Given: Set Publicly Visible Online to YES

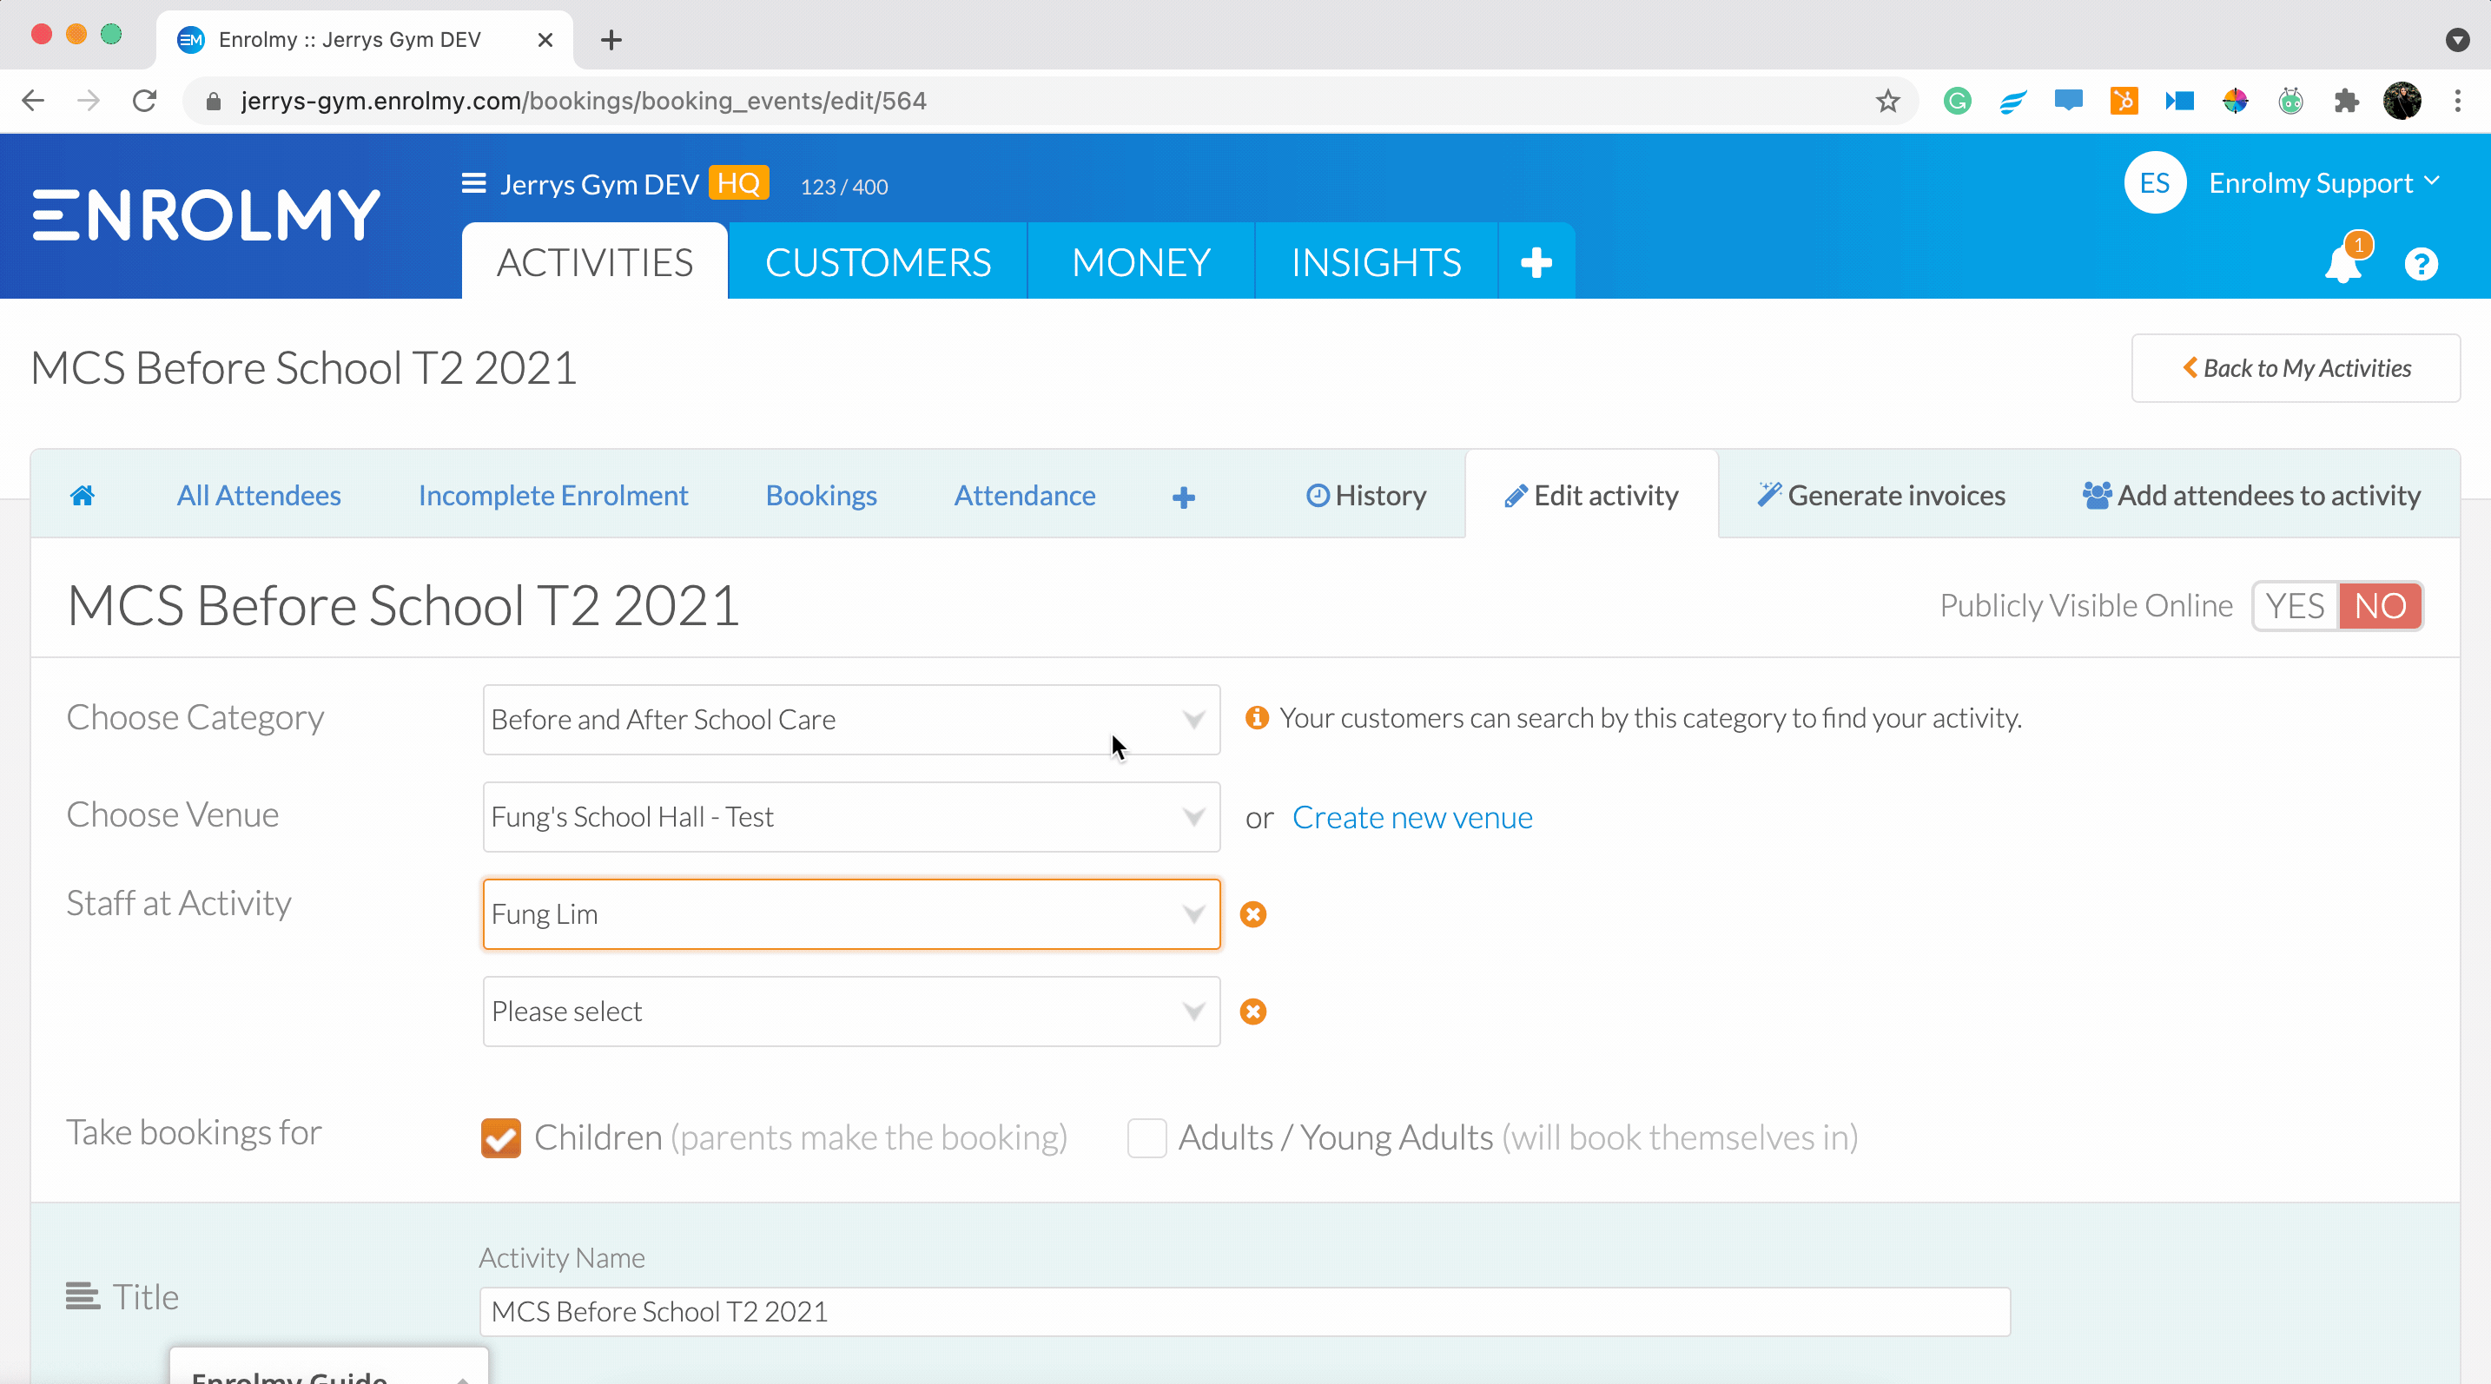Looking at the screenshot, I should [x=2295, y=606].
